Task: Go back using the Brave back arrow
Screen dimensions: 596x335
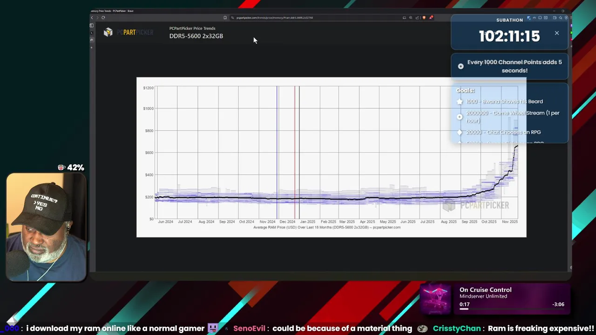Action: point(92,18)
